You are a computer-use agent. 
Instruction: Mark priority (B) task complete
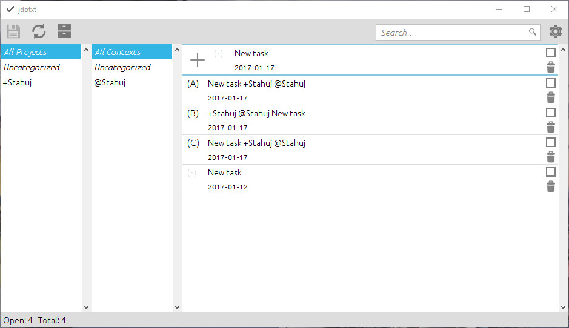550,113
